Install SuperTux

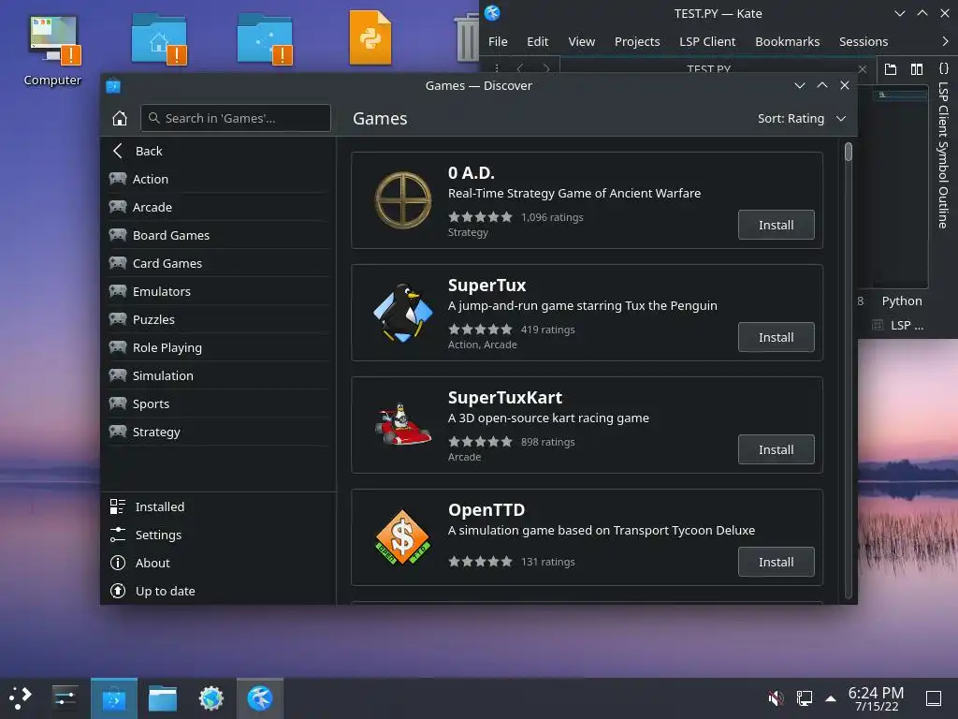(776, 337)
